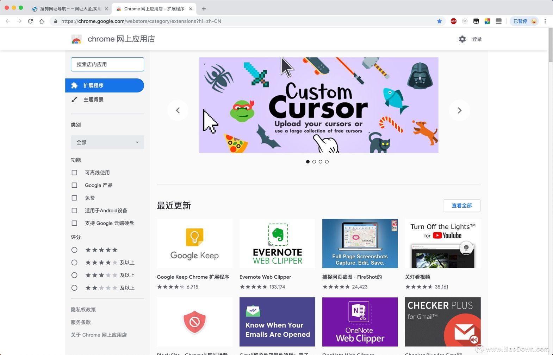Select the third carousel dot

[321, 162]
